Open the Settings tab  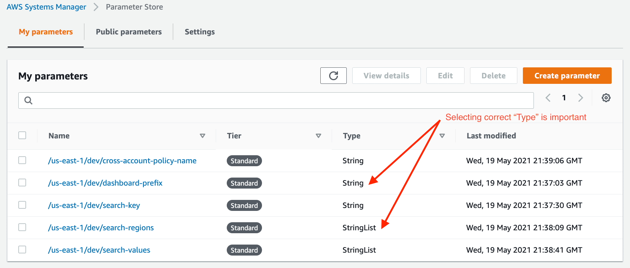[x=200, y=32]
